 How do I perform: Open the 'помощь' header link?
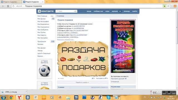pos(127,11)
